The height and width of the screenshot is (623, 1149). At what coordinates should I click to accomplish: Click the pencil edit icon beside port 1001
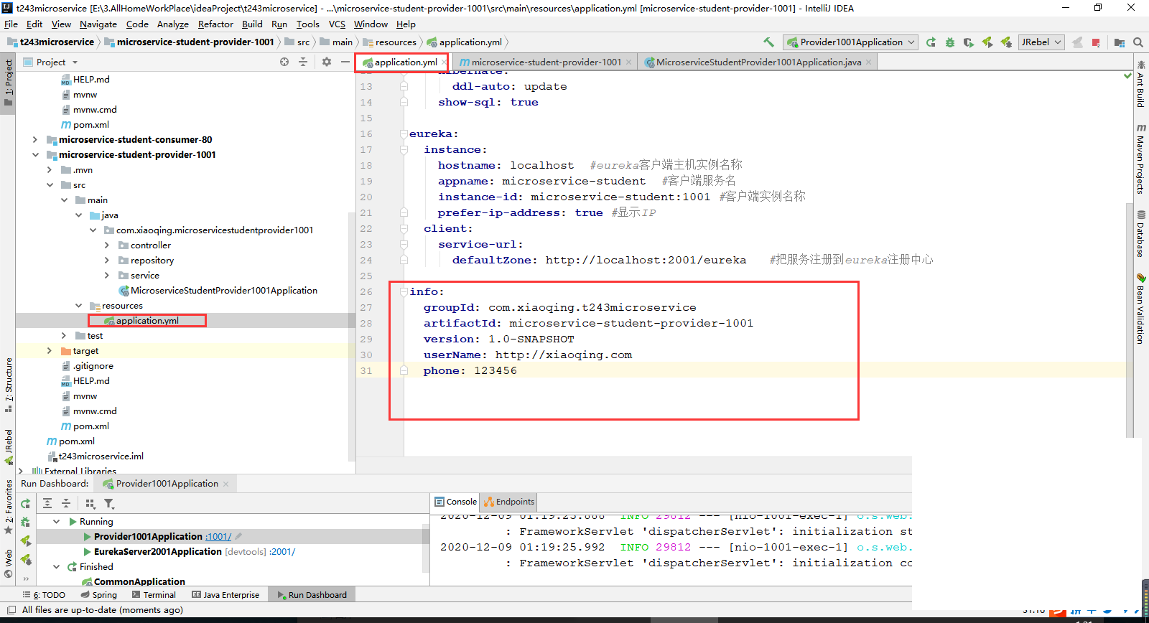click(x=238, y=536)
